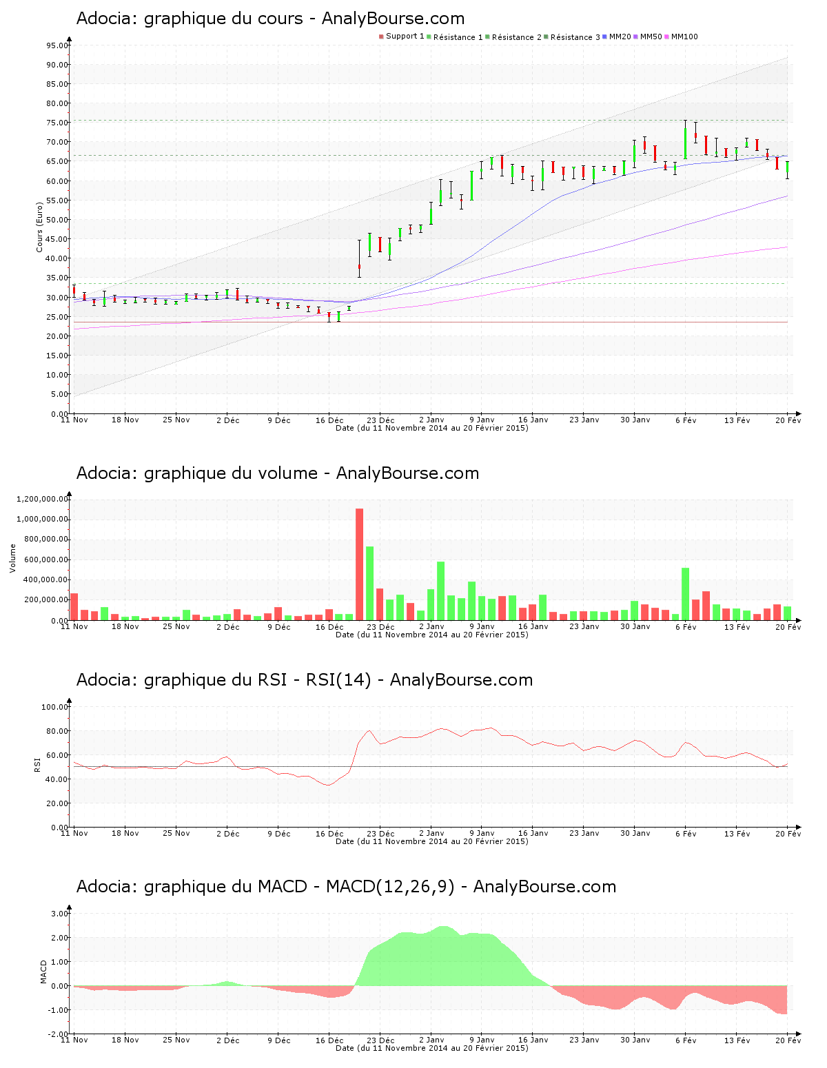Click the date range caption under MACD chart
The width and height of the screenshot is (827, 1068).
click(x=432, y=1048)
